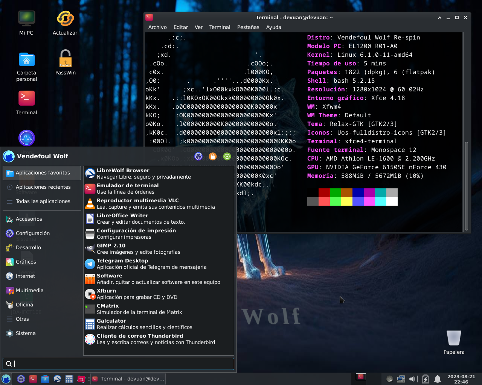Select the Internet category

[x=42, y=276]
